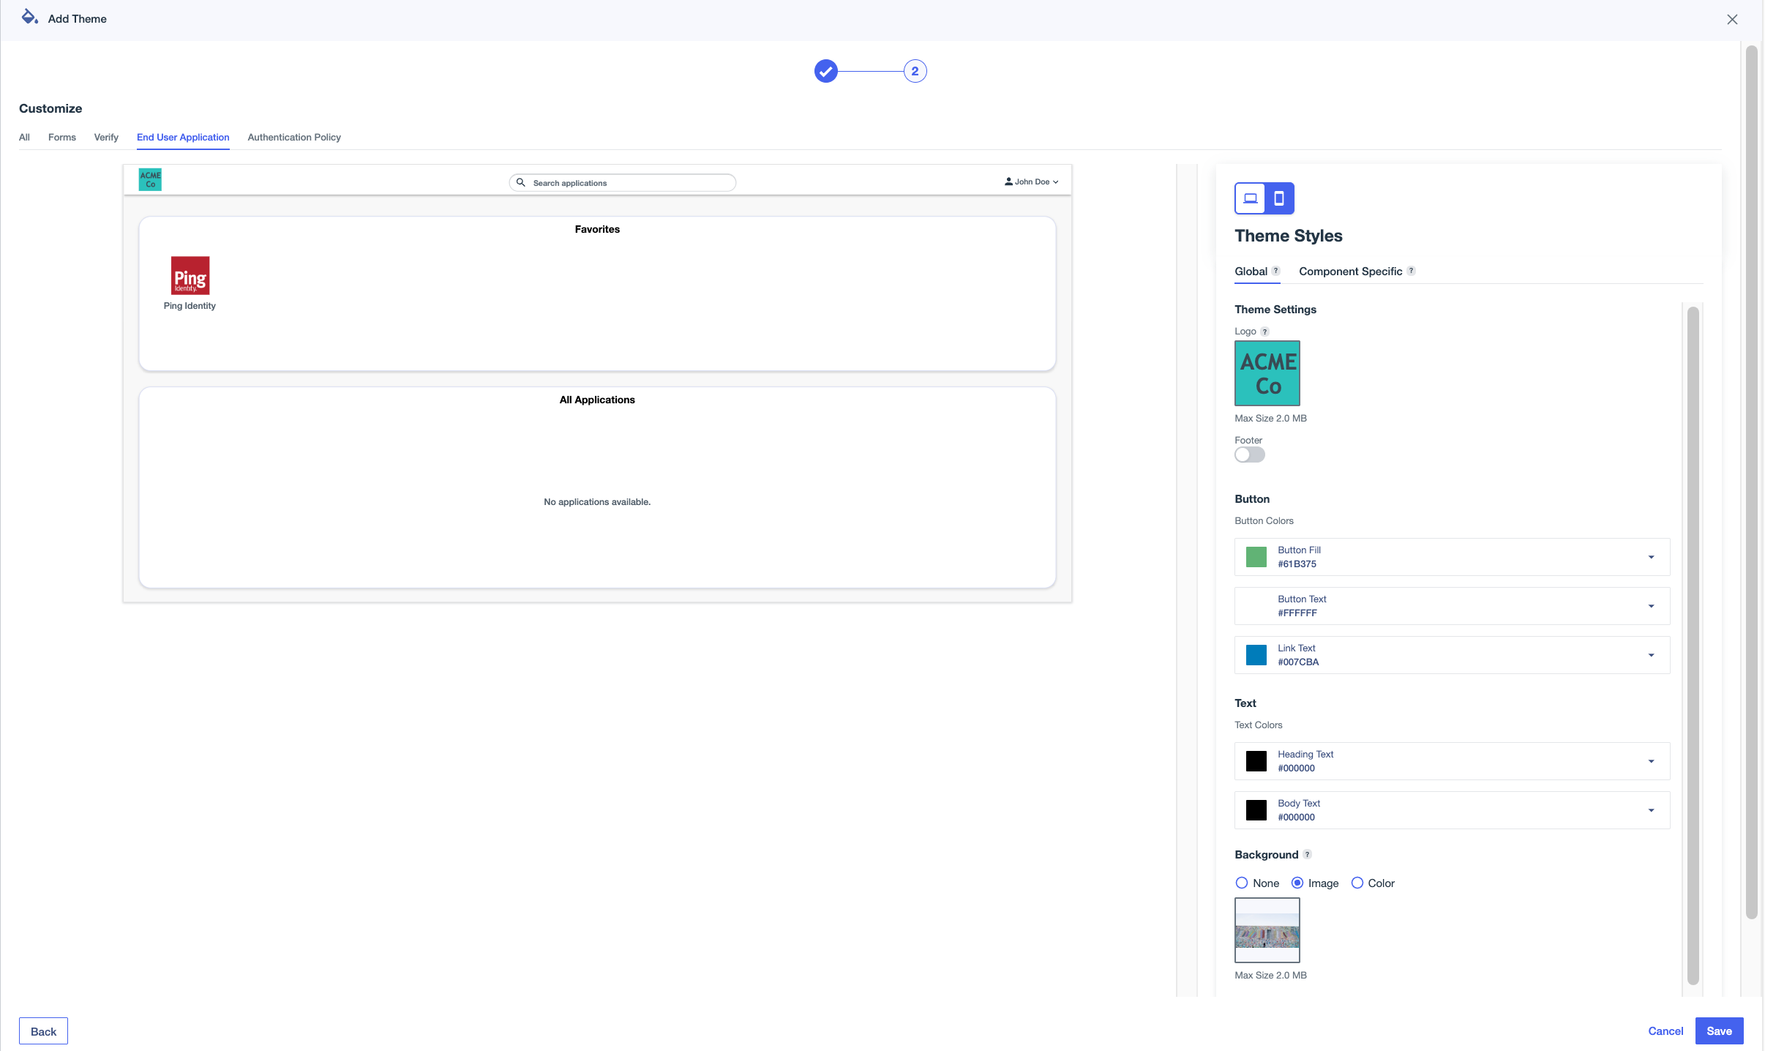Switch to the Authentication Policy tab
Screen dimensions: 1765x1051
(x=294, y=137)
